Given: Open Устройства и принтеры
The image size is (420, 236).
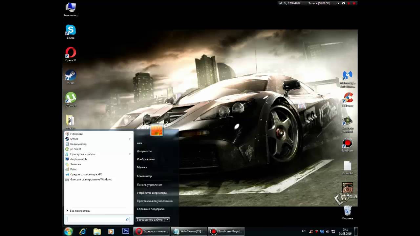Looking at the screenshot, I should tap(152, 193).
